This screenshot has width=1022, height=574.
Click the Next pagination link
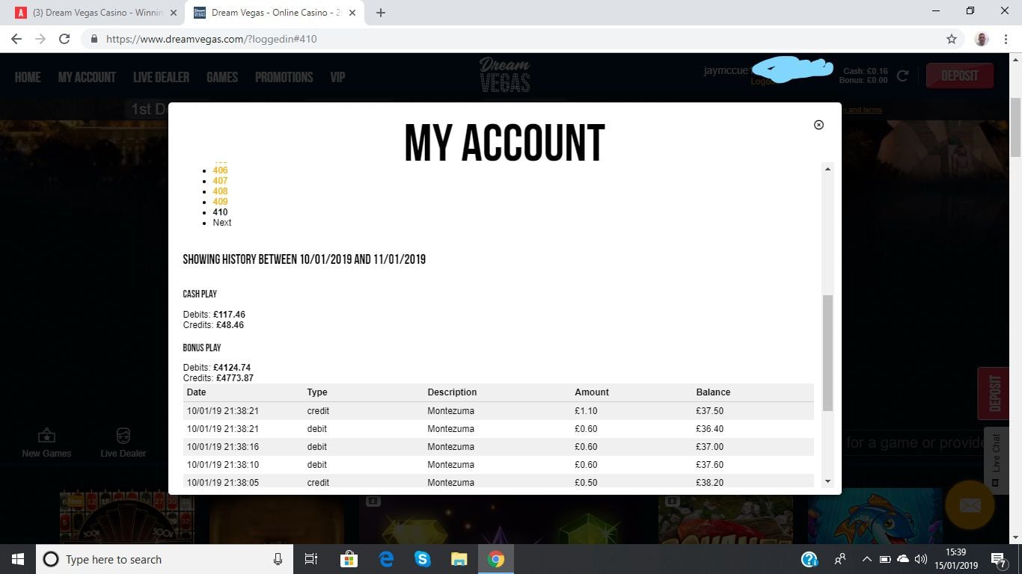point(222,223)
